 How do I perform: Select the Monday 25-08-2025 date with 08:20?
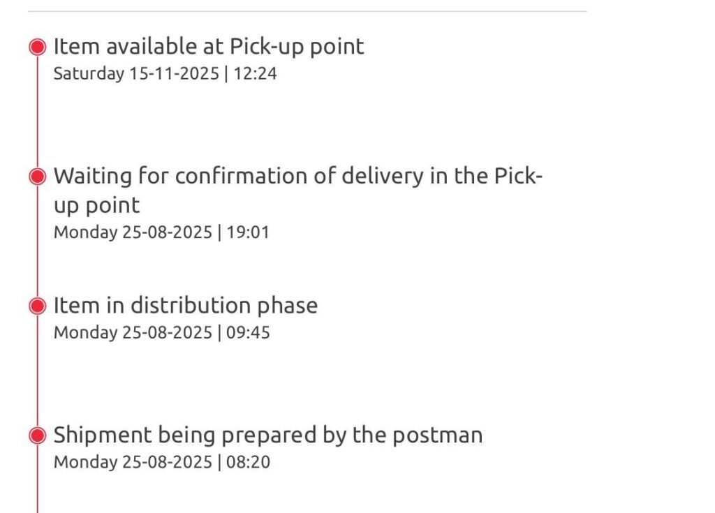(x=133, y=462)
